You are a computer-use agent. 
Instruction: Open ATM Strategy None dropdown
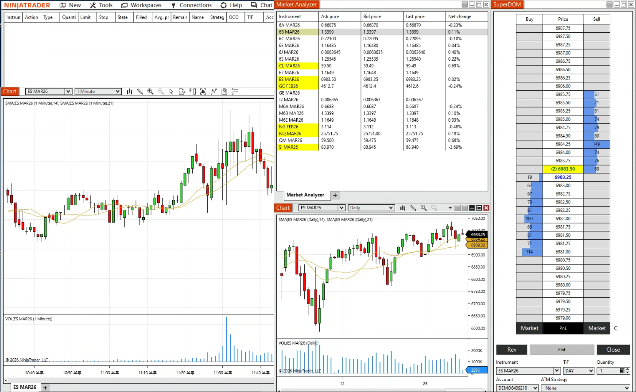click(x=586, y=388)
